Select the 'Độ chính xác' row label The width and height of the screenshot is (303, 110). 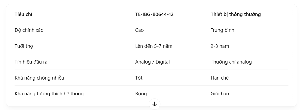pyautogui.click(x=29, y=30)
